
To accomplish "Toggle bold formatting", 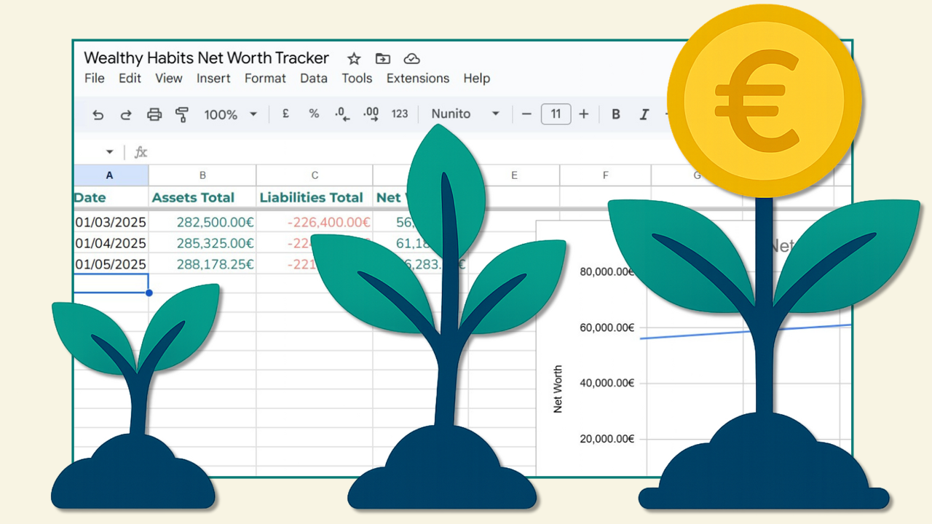I will (616, 114).
